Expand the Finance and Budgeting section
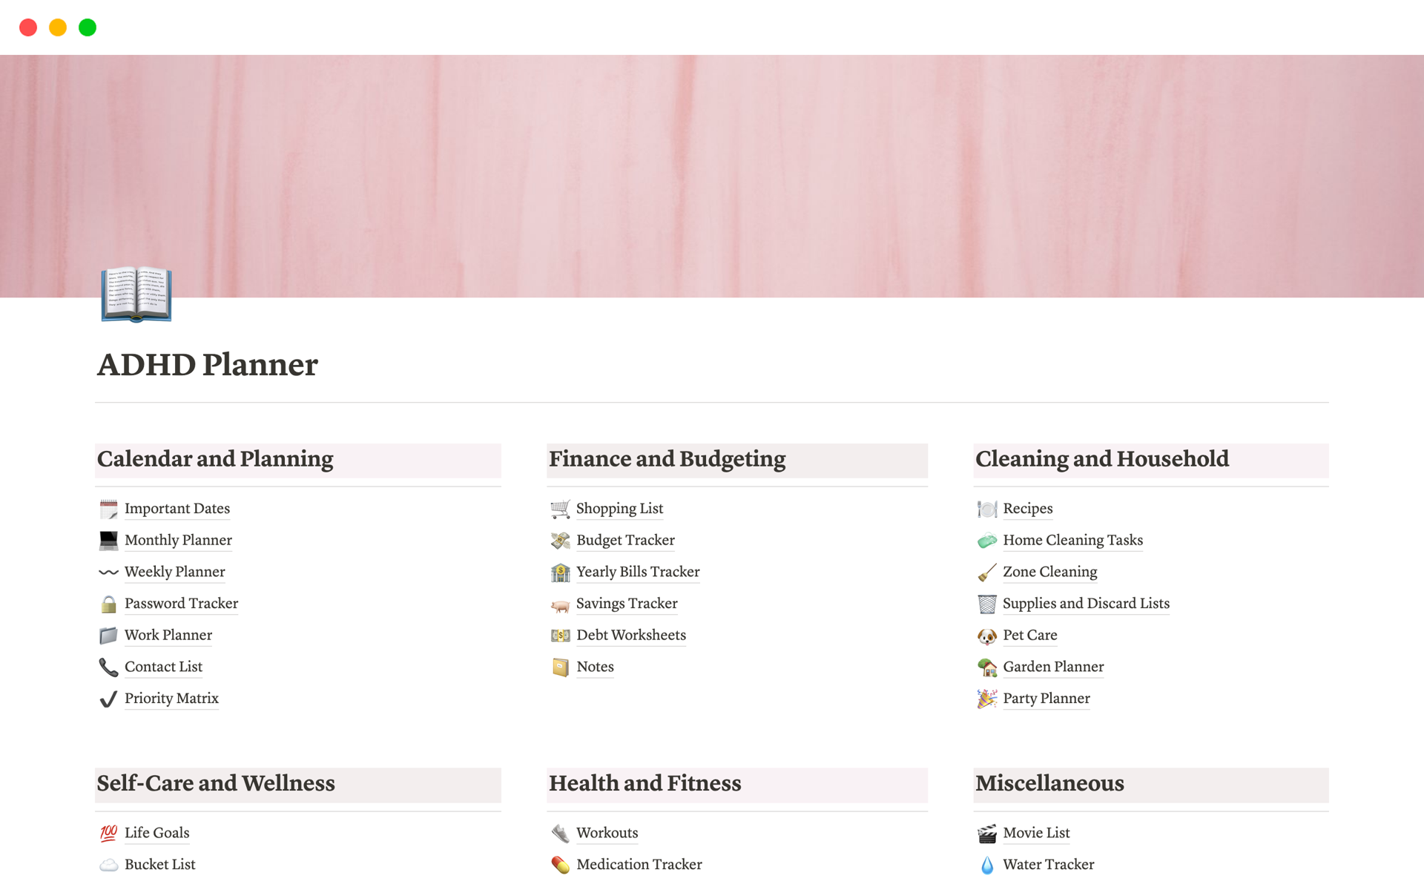Screen dimensions: 1424x890 click(666, 459)
